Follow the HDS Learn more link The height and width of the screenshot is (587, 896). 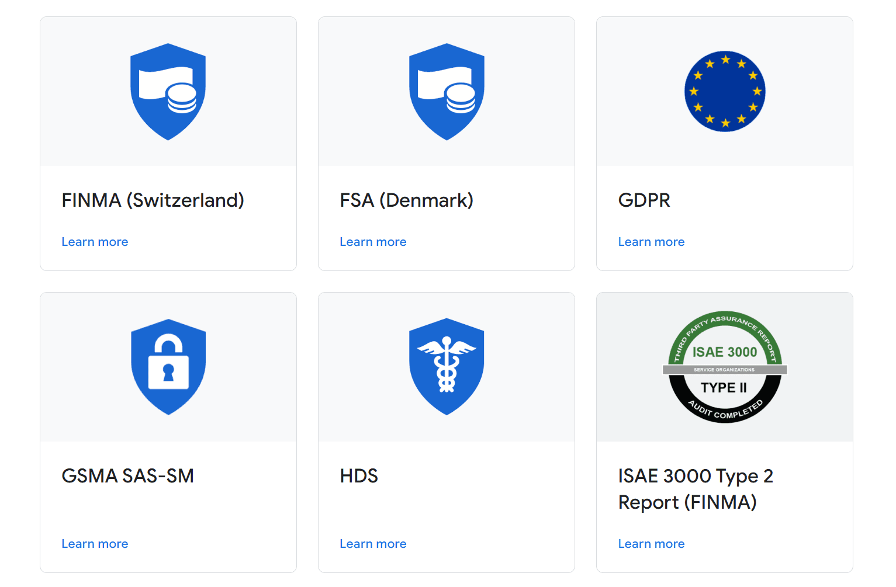click(373, 544)
